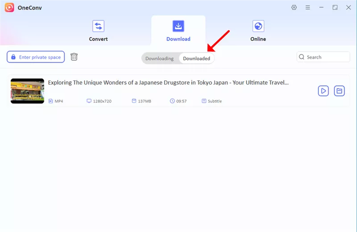Switch to the Downloading list
The width and height of the screenshot is (357, 232).
pyautogui.click(x=159, y=58)
